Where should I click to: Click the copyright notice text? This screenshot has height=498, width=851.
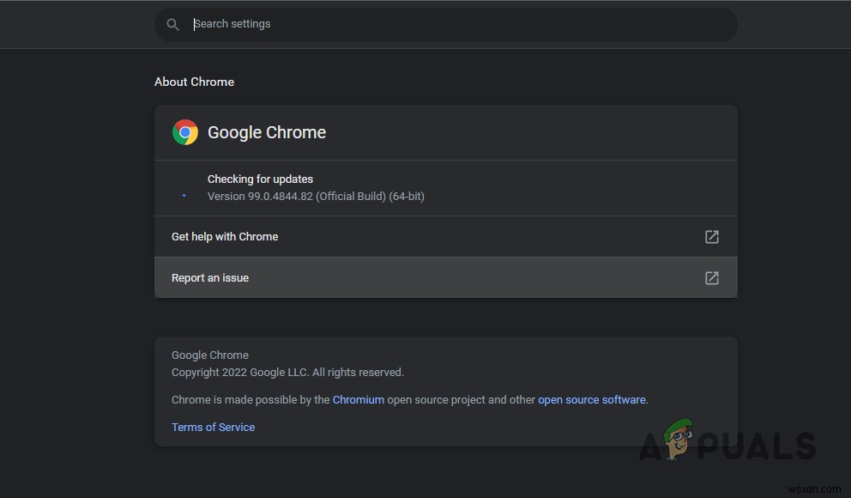point(287,372)
